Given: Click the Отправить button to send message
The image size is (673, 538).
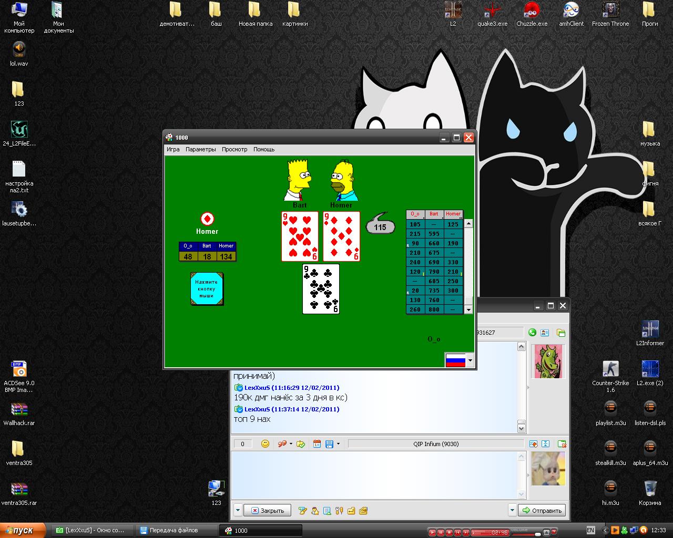Looking at the screenshot, I should pos(542,510).
